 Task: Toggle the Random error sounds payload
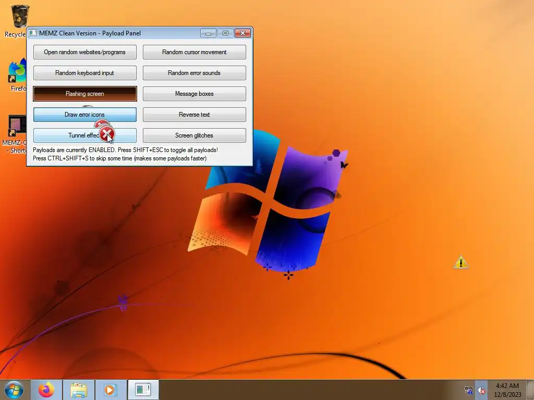coord(194,73)
